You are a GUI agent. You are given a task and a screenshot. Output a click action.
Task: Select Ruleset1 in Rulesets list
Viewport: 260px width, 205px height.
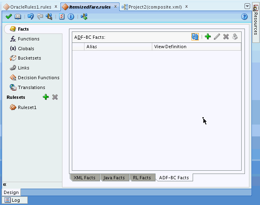point(27,107)
